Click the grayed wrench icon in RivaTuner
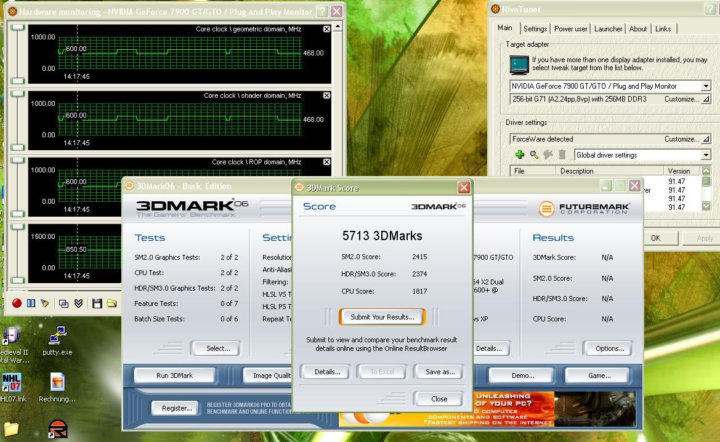720x442 pixels. 548,155
